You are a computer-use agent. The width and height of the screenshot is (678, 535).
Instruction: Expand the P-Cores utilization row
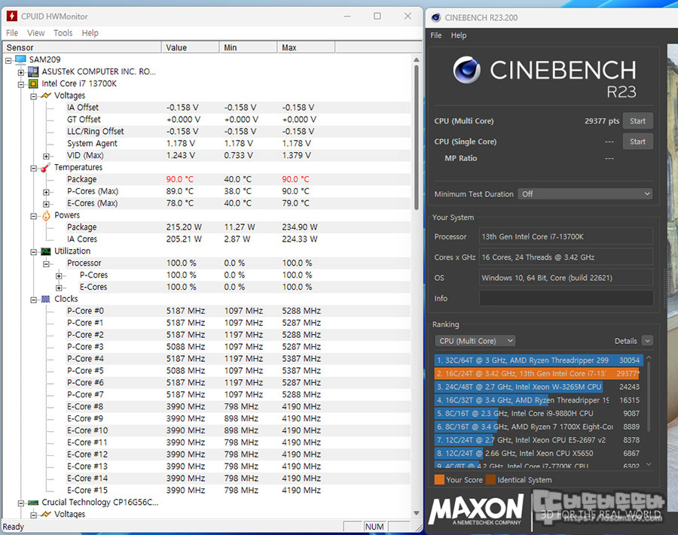pyautogui.click(x=59, y=276)
